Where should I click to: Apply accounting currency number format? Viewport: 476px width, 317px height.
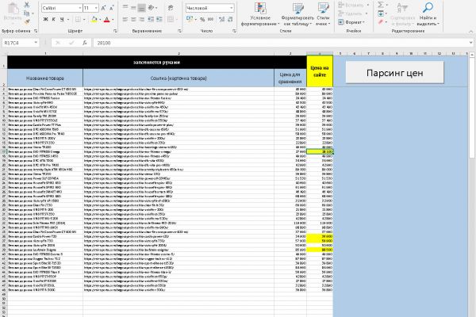click(x=190, y=19)
